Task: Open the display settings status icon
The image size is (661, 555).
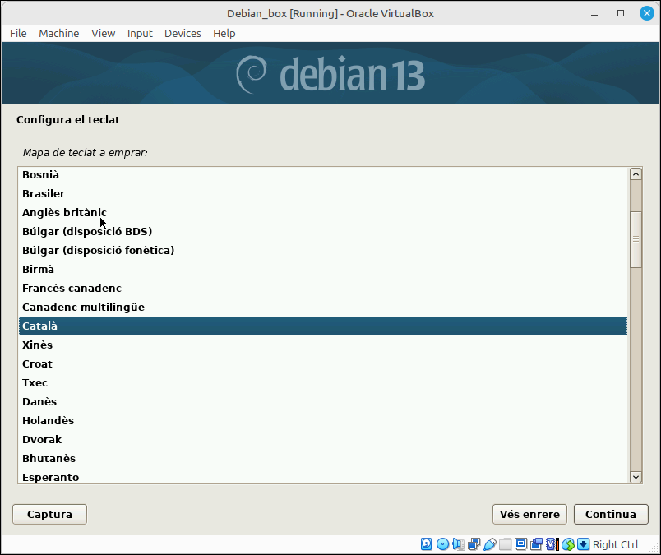Action: 520,544
